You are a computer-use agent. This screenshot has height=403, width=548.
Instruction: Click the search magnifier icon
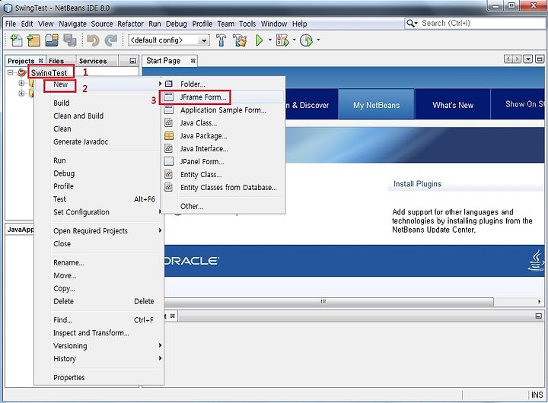click(410, 24)
